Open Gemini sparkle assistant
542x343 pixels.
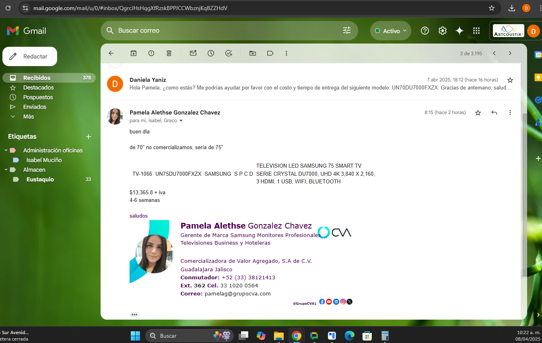point(460,31)
